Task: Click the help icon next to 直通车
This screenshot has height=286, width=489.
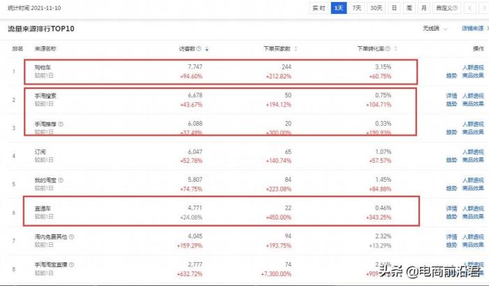Action: pyautogui.click(x=54, y=208)
